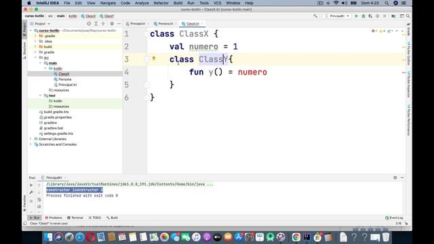Open the VCS menu
The height and width of the screenshot is (244, 434).
(217, 3)
